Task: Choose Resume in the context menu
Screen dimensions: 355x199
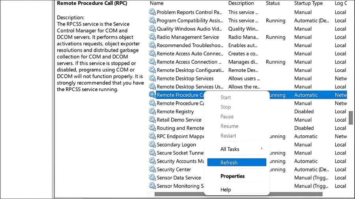Action: click(x=229, y=126)
